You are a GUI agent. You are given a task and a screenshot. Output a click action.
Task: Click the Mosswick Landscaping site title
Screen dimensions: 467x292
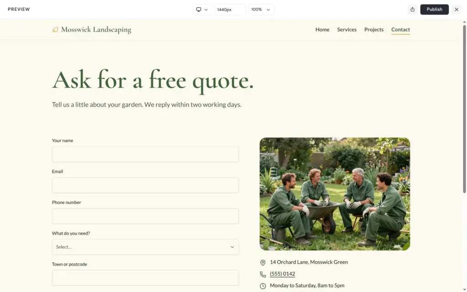coord(96,30)
